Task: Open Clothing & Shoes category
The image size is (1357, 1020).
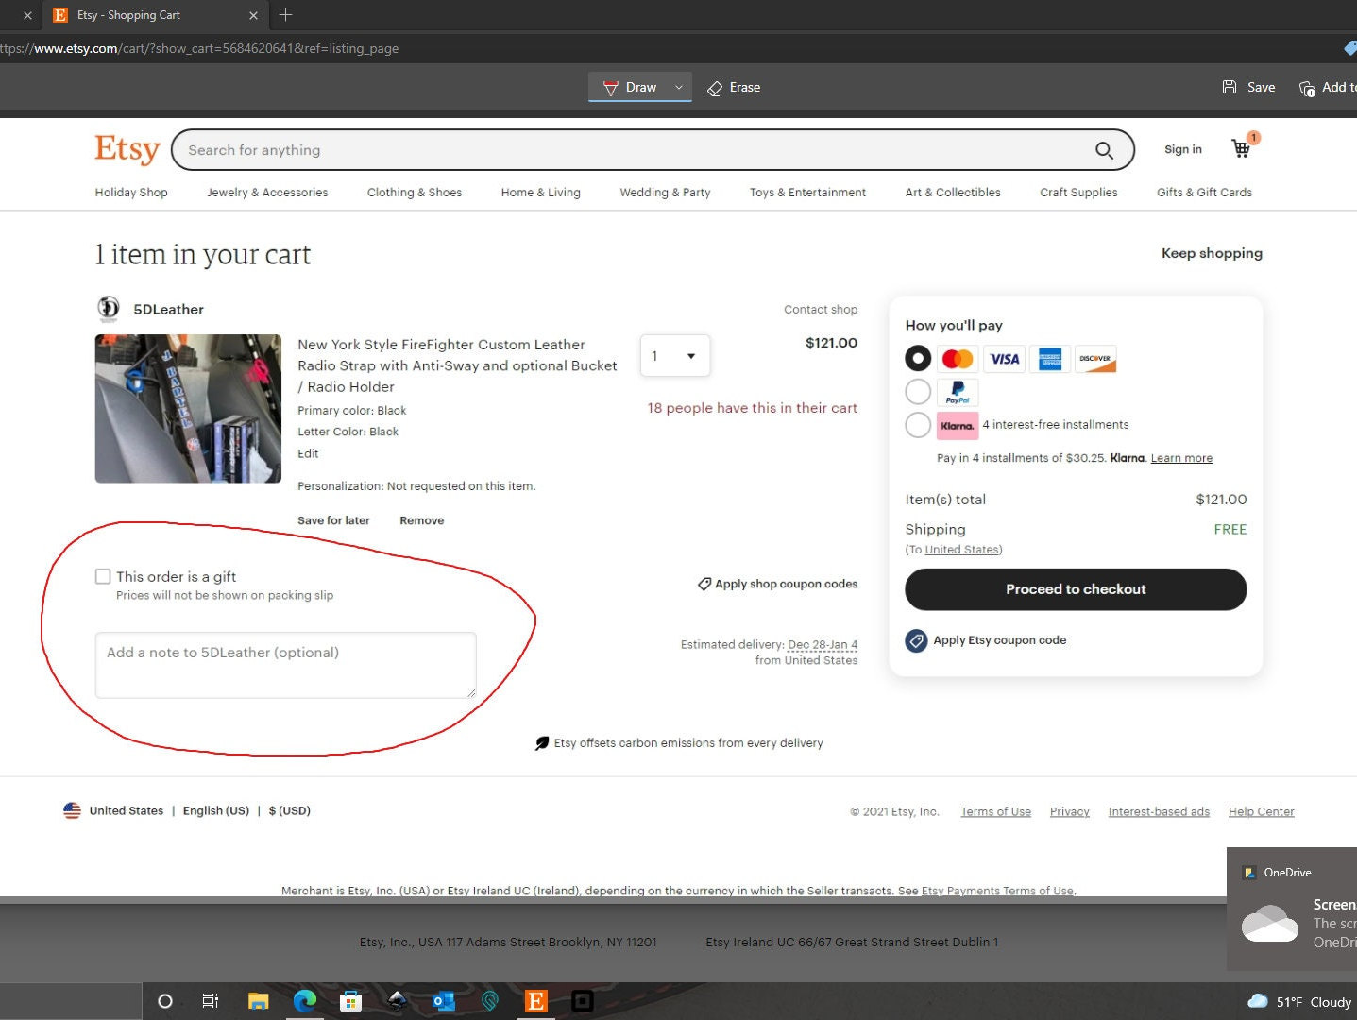Action: pos(415,193)
